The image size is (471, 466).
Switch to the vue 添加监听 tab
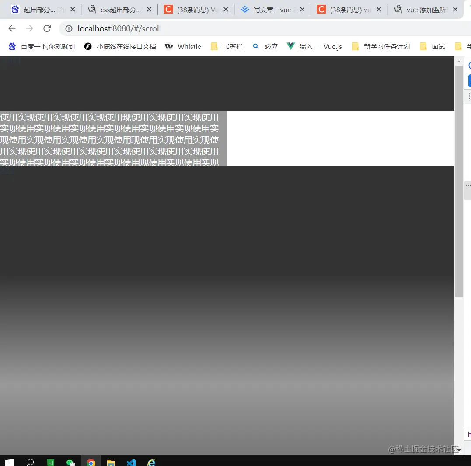(426, 10)
